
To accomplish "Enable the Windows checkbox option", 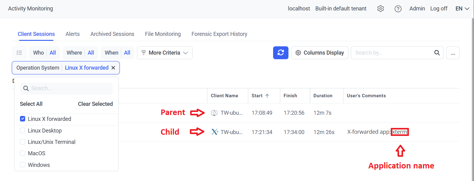I will (22, 165).
